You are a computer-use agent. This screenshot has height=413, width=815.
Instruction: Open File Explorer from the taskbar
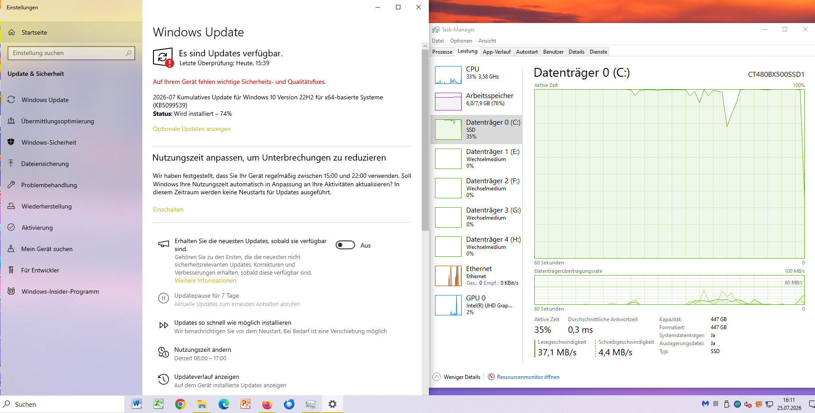click(202, 404)
